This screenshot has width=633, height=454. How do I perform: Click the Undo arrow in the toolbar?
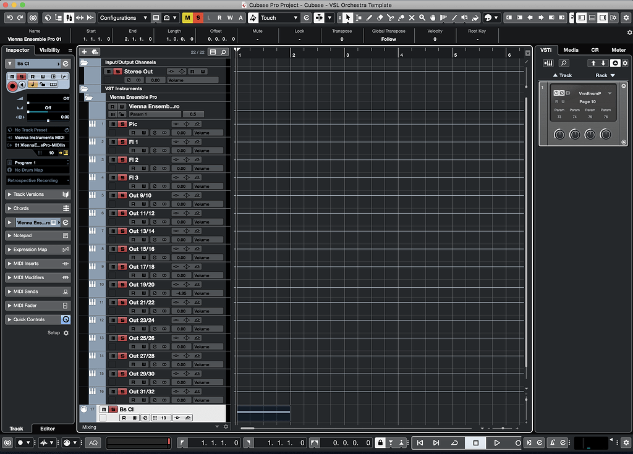pos(10,18)
